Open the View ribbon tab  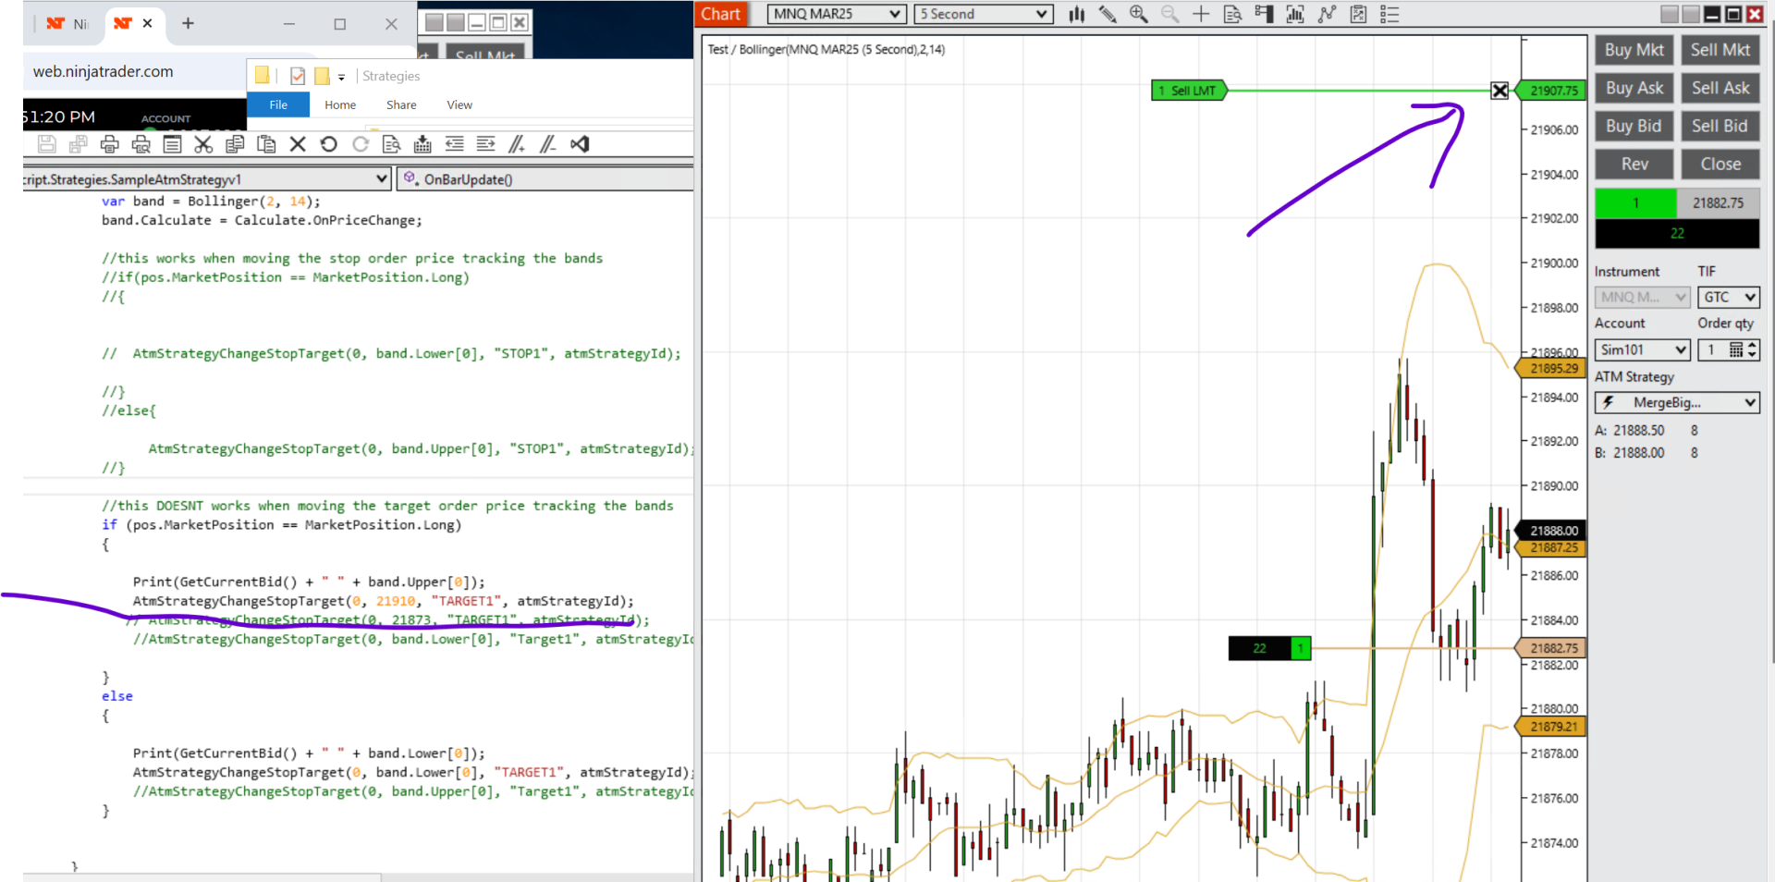459,105
